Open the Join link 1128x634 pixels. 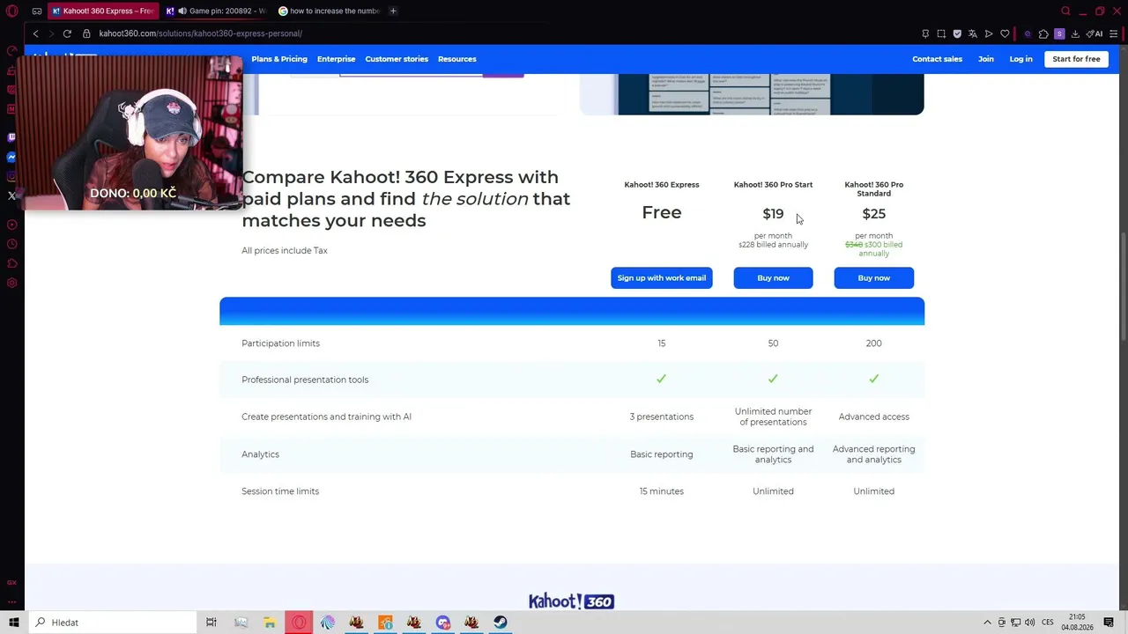coord(986,59)
